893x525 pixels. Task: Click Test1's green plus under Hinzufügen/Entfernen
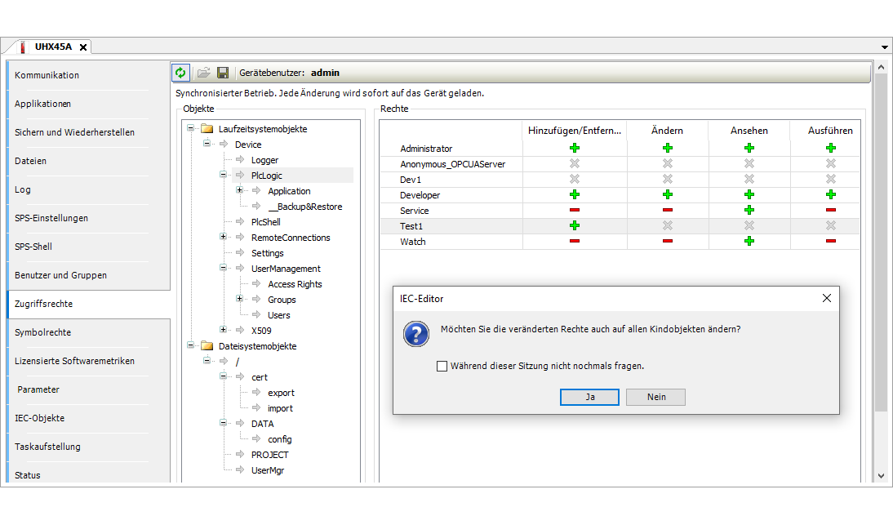[x=574, y=226]
